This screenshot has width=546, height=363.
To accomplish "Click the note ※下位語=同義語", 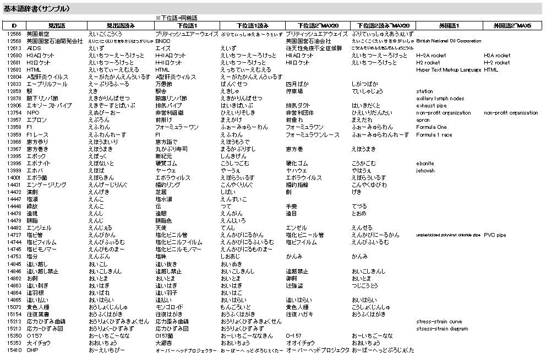I will (x=177, y=18).
